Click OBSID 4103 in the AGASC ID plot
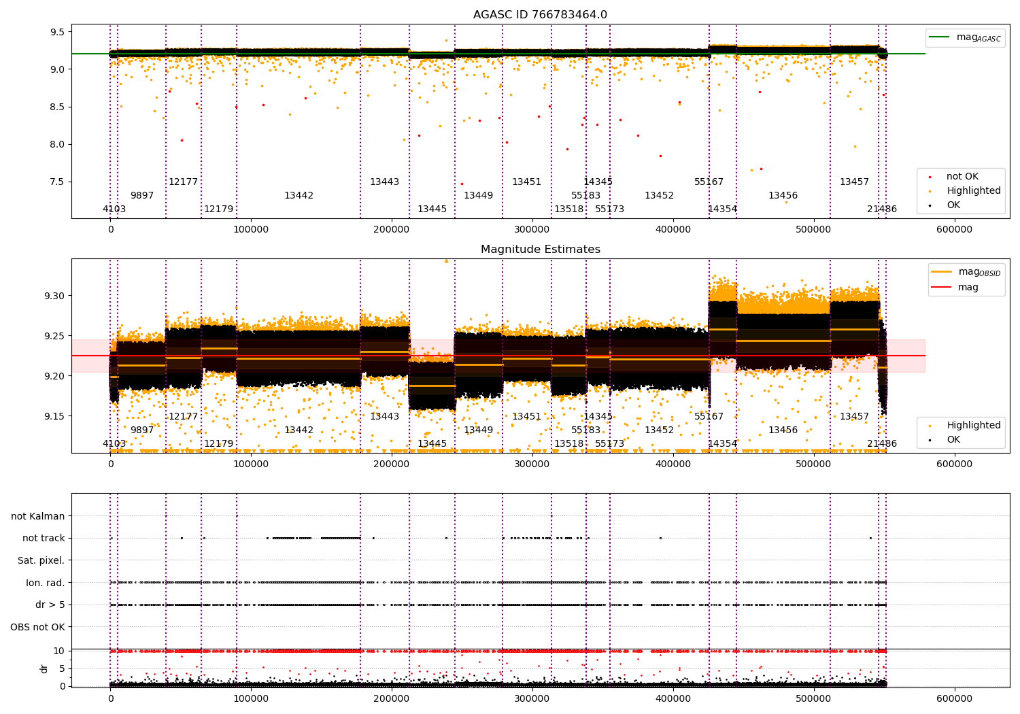Image resolution: width=1020 pixels, height=714 pixels. 114,209
